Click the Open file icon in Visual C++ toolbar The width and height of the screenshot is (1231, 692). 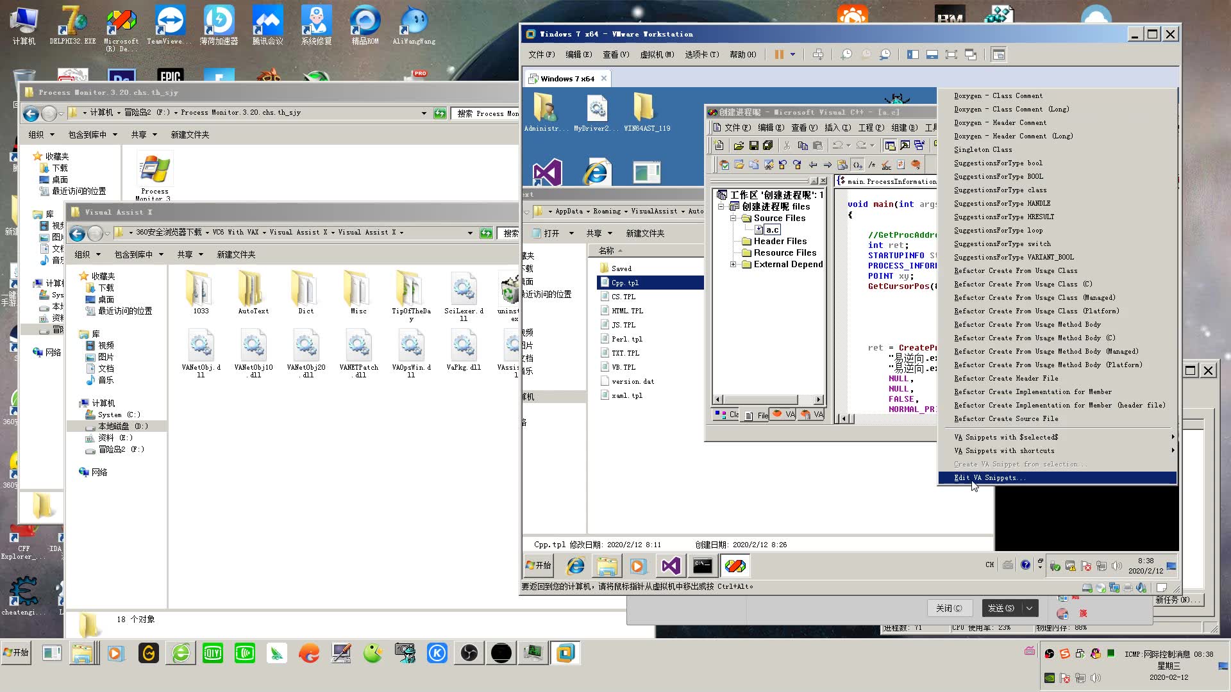(x=739, y=145)
